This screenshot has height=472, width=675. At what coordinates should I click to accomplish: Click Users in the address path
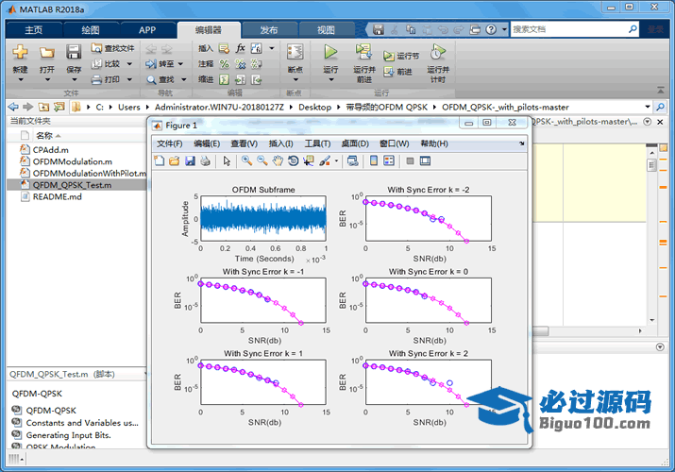(129, 107)
